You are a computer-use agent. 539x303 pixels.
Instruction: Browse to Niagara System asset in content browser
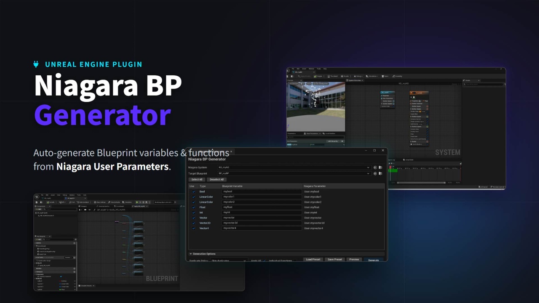tap(380, 167)
